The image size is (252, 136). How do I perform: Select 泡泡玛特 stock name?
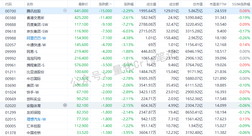coord(34,58)
